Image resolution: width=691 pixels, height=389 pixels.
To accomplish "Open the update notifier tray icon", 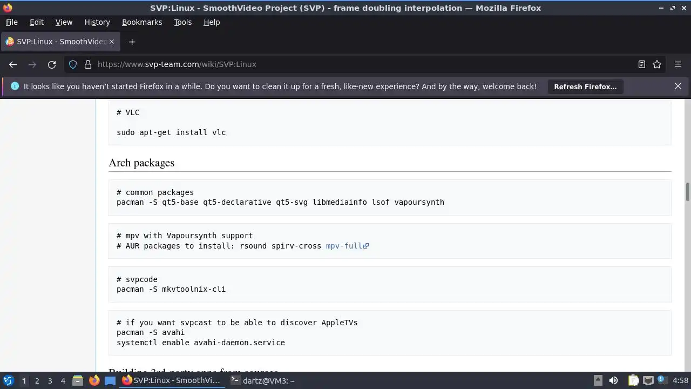I will tap(662, 380).
